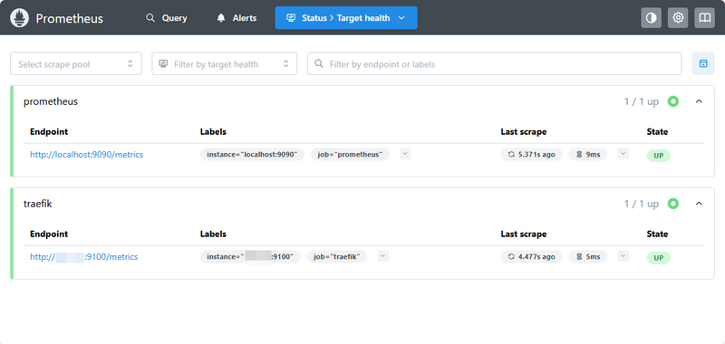Click the green health ring of traefik pool

click(x=673, y=204)
